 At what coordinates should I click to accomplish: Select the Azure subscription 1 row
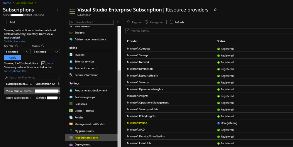pos(32,98)
